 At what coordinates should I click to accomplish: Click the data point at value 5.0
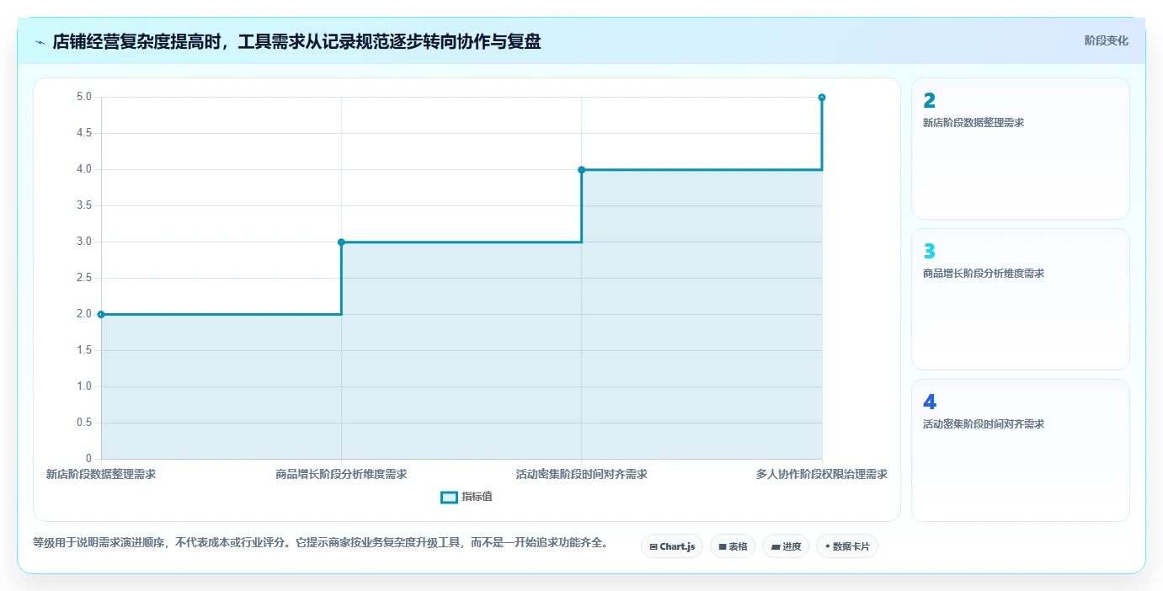821,97
